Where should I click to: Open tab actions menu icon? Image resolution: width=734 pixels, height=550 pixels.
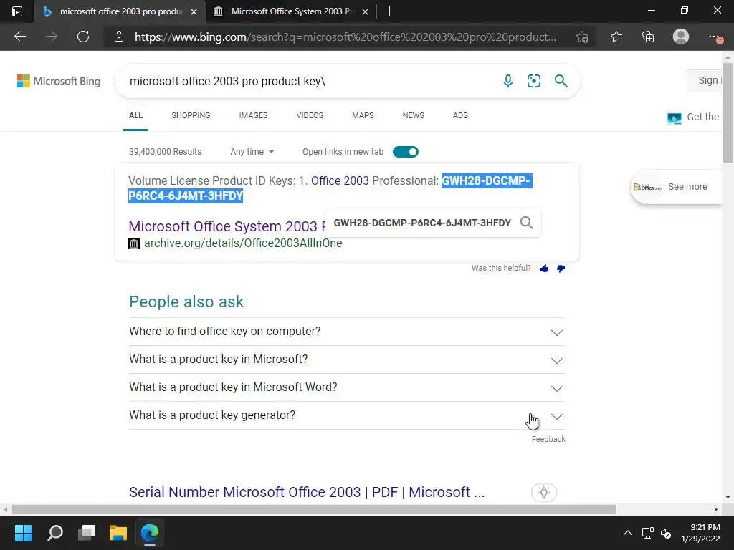[x=17, y=11]
